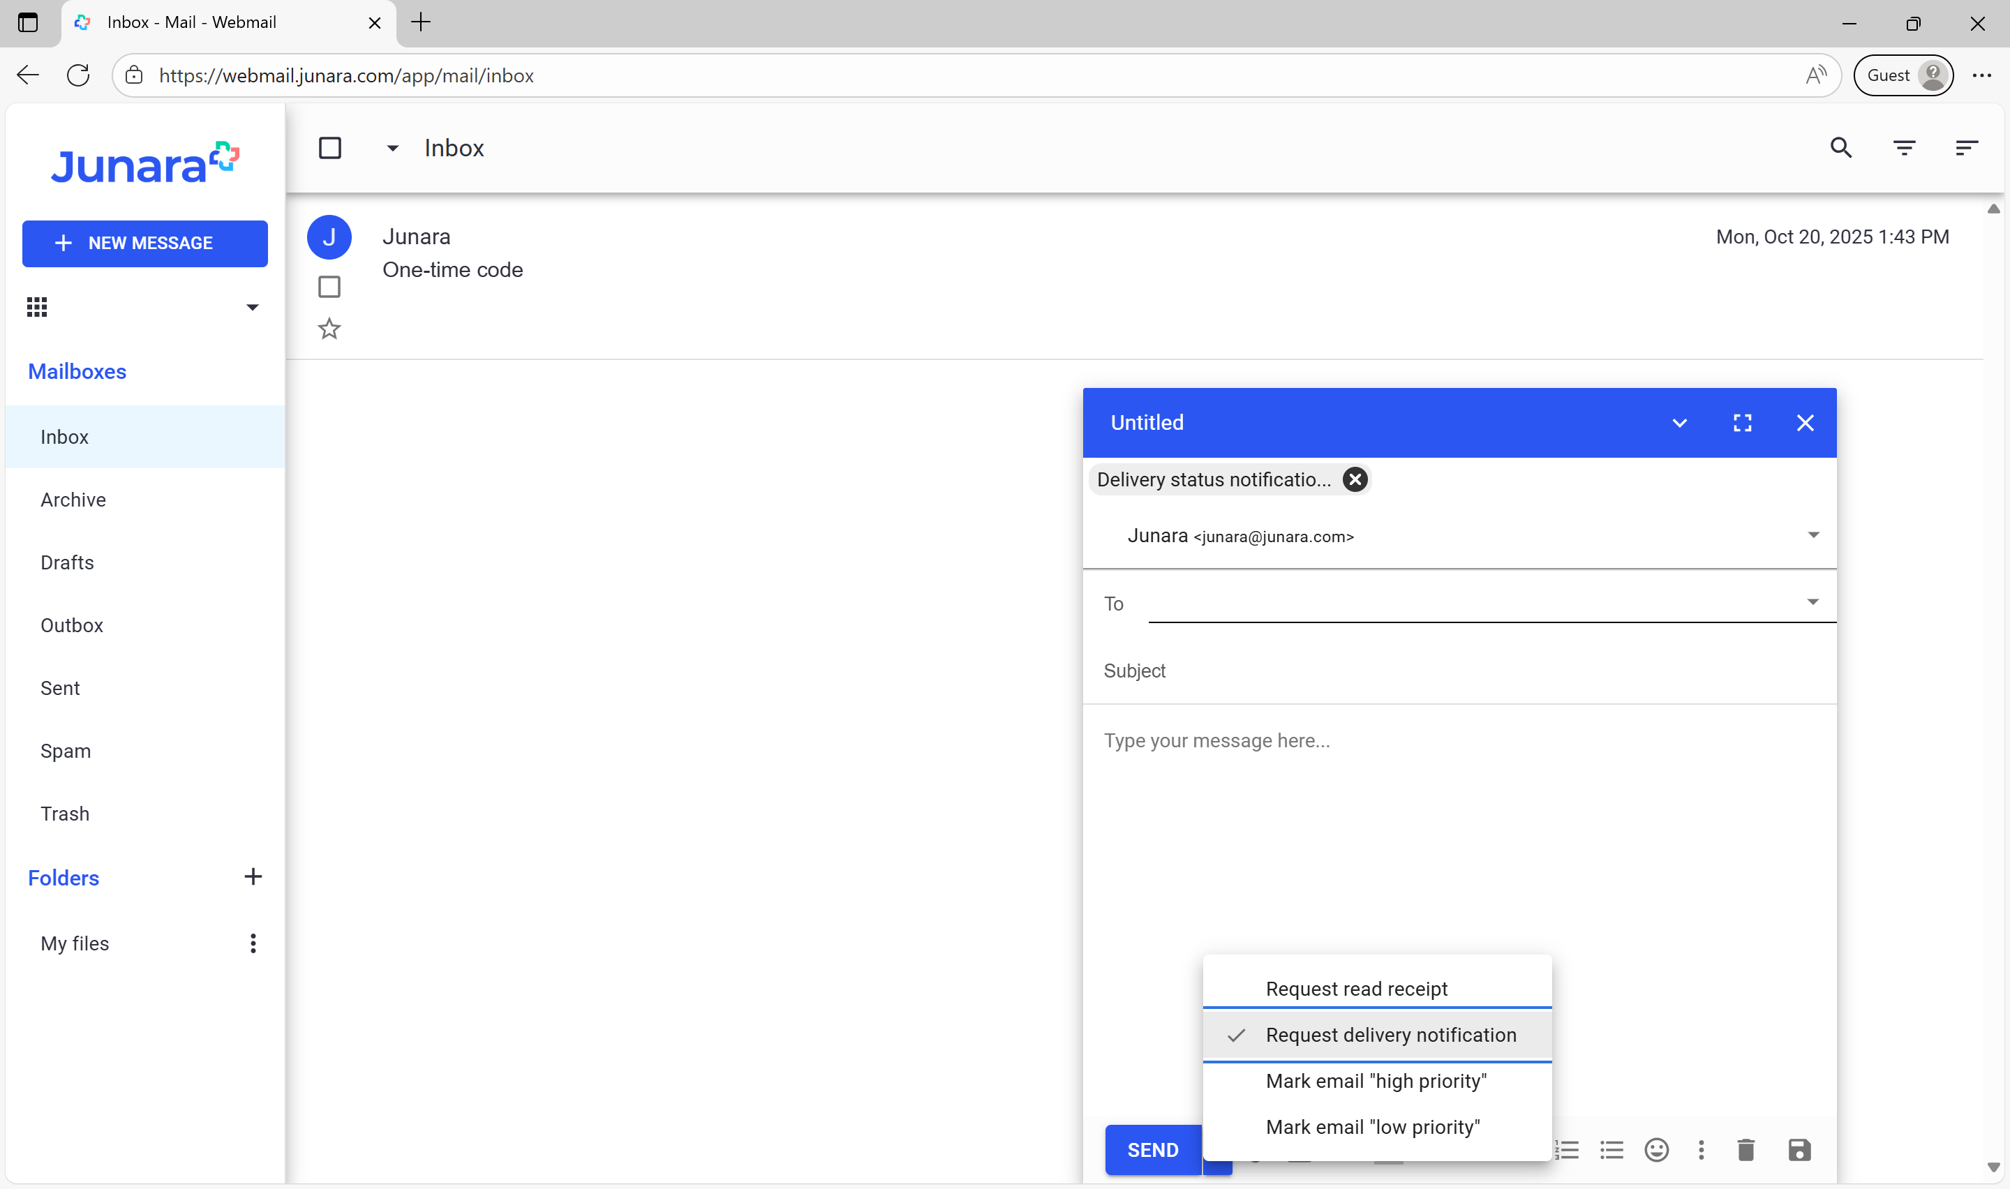This screenshot has height=1189, width=2010.
Task: Open the sender address dropdown
Action: point(1813,534)
